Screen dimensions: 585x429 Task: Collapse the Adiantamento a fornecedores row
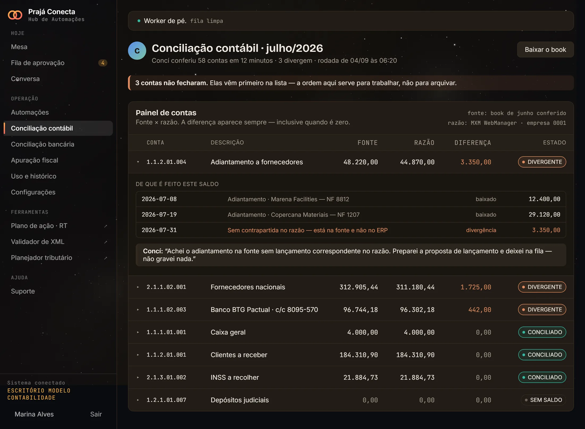[x=138, y=162]
